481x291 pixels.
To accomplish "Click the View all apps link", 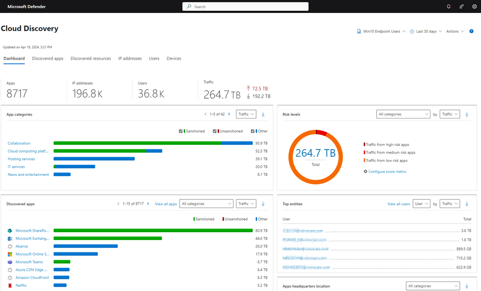I will [166, 204].
